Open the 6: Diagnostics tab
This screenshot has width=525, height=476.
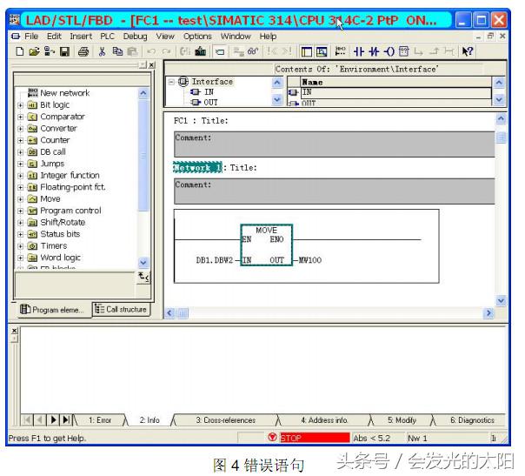(x=472, y=420)
